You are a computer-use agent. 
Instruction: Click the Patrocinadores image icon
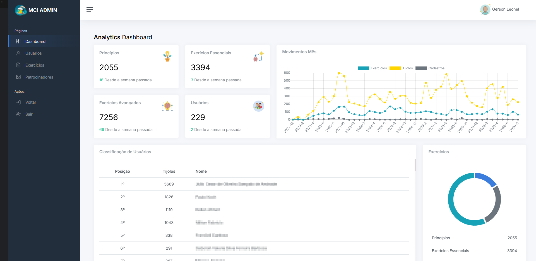18,77
